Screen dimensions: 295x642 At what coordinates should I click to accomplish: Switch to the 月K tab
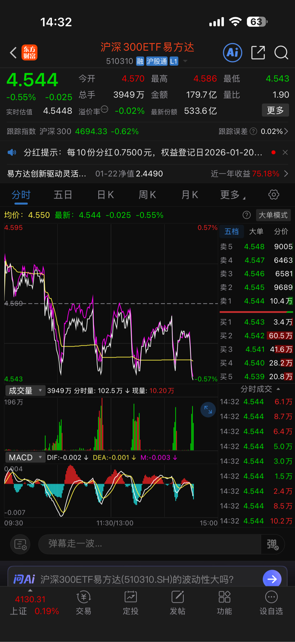189,195
